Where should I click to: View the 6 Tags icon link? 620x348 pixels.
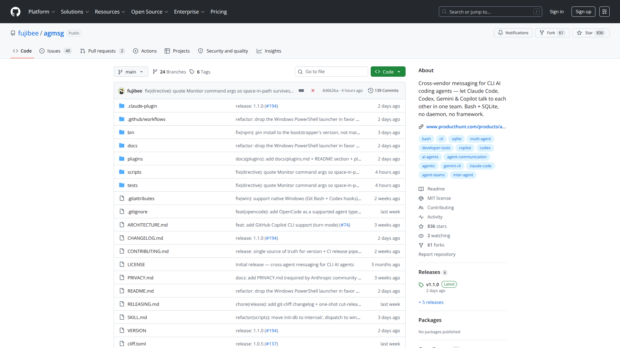(x=200, y=72)
